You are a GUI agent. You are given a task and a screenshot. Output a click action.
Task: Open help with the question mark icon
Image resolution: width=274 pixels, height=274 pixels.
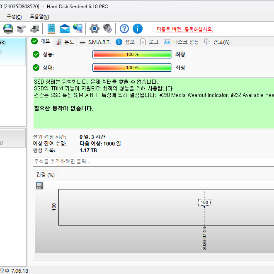124,29
